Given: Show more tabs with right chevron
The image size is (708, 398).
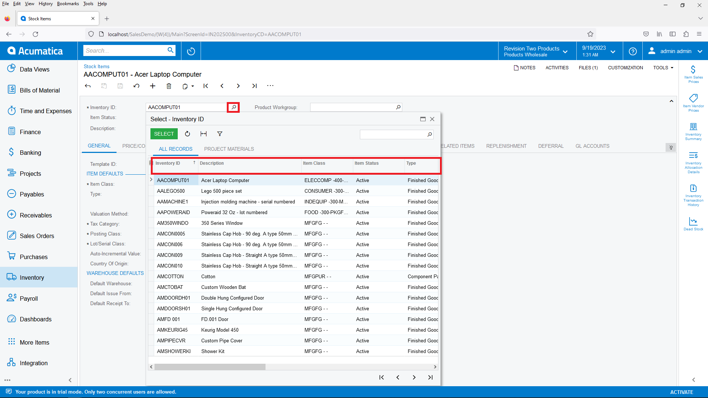Looking at the screenshot, I should (x=671, y=147).
